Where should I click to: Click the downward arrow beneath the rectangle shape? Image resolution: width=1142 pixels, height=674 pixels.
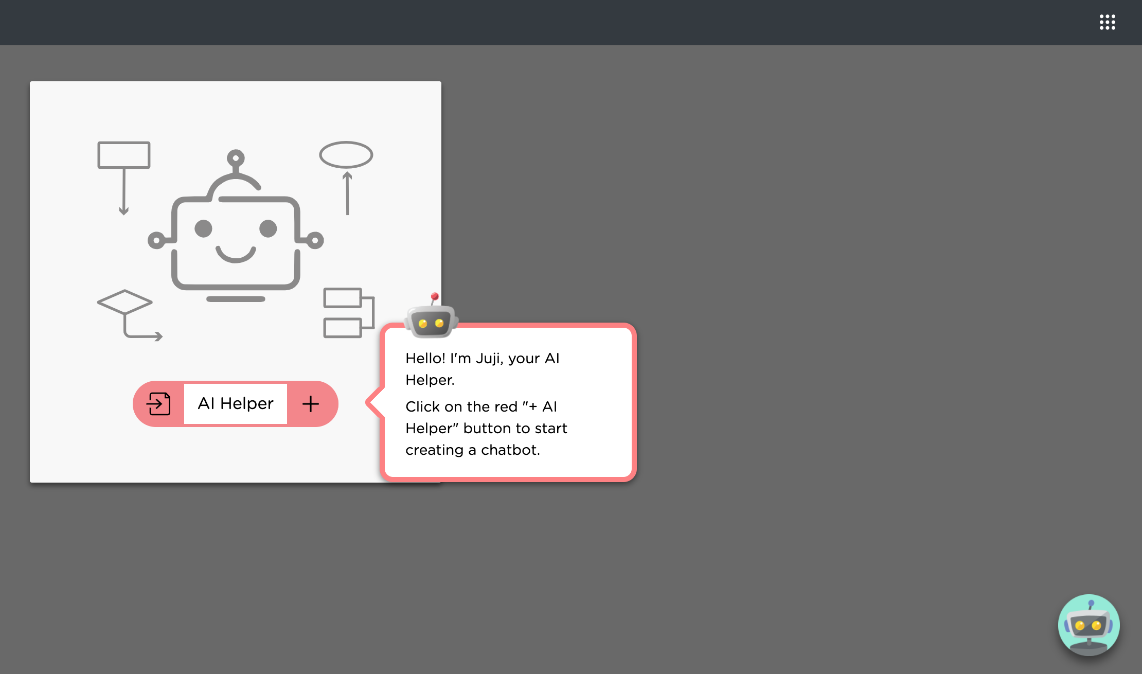click(123, 192)
